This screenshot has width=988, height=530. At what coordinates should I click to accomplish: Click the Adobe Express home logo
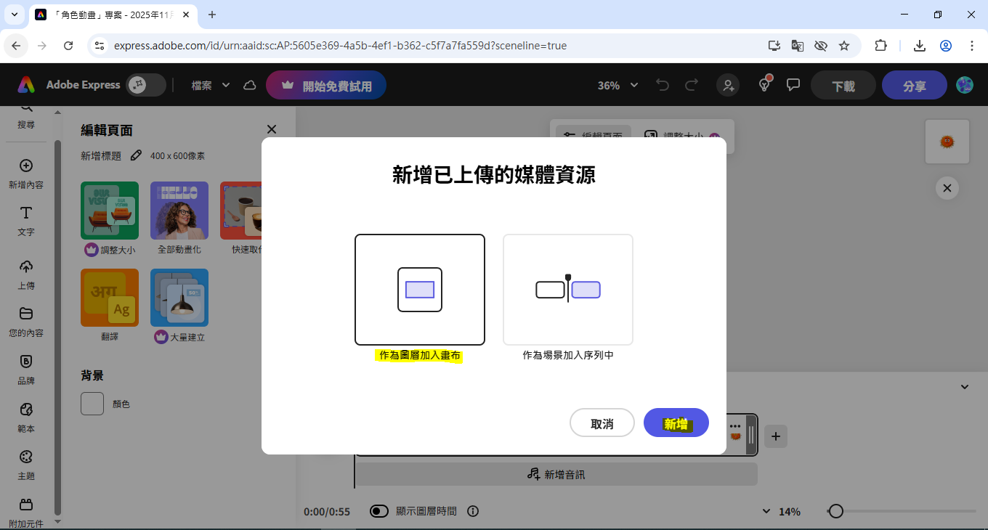(26, 85)
